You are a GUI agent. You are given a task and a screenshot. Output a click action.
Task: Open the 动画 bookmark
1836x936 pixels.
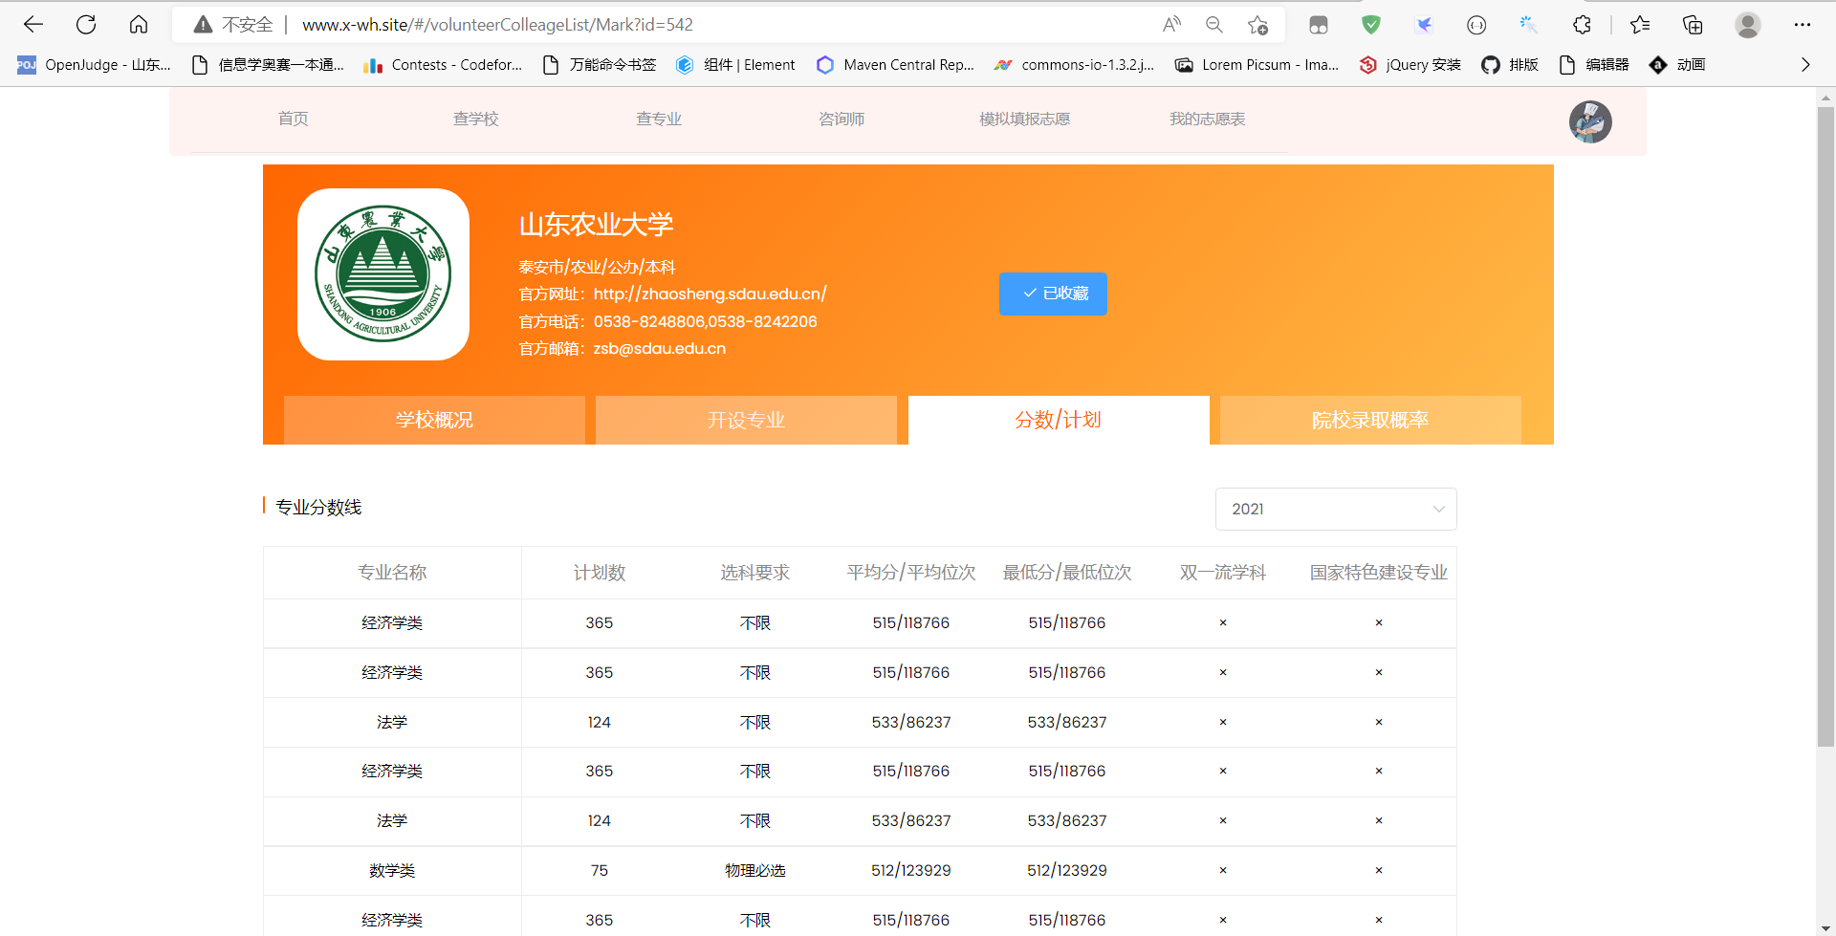[1677, 65]
